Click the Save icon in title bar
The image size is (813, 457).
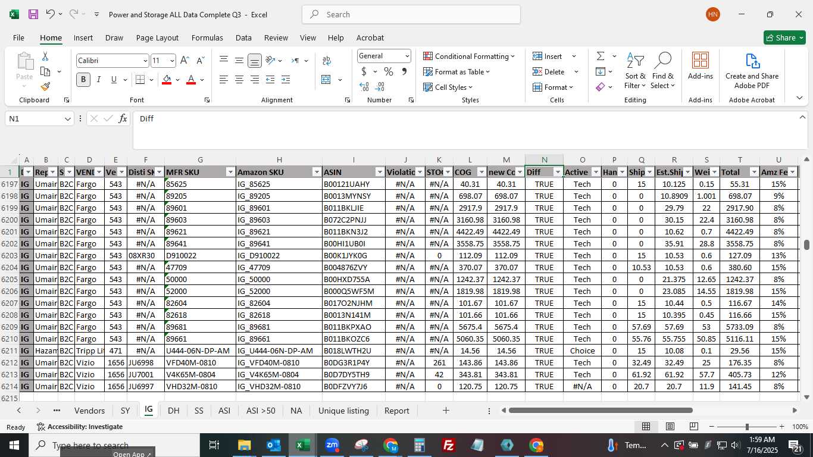33,14
